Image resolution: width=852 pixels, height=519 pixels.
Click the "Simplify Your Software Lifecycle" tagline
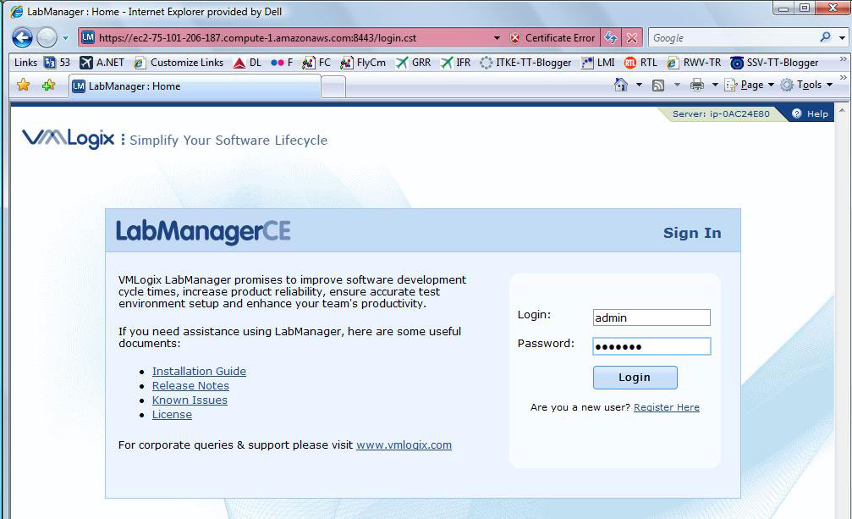(228, 141)
